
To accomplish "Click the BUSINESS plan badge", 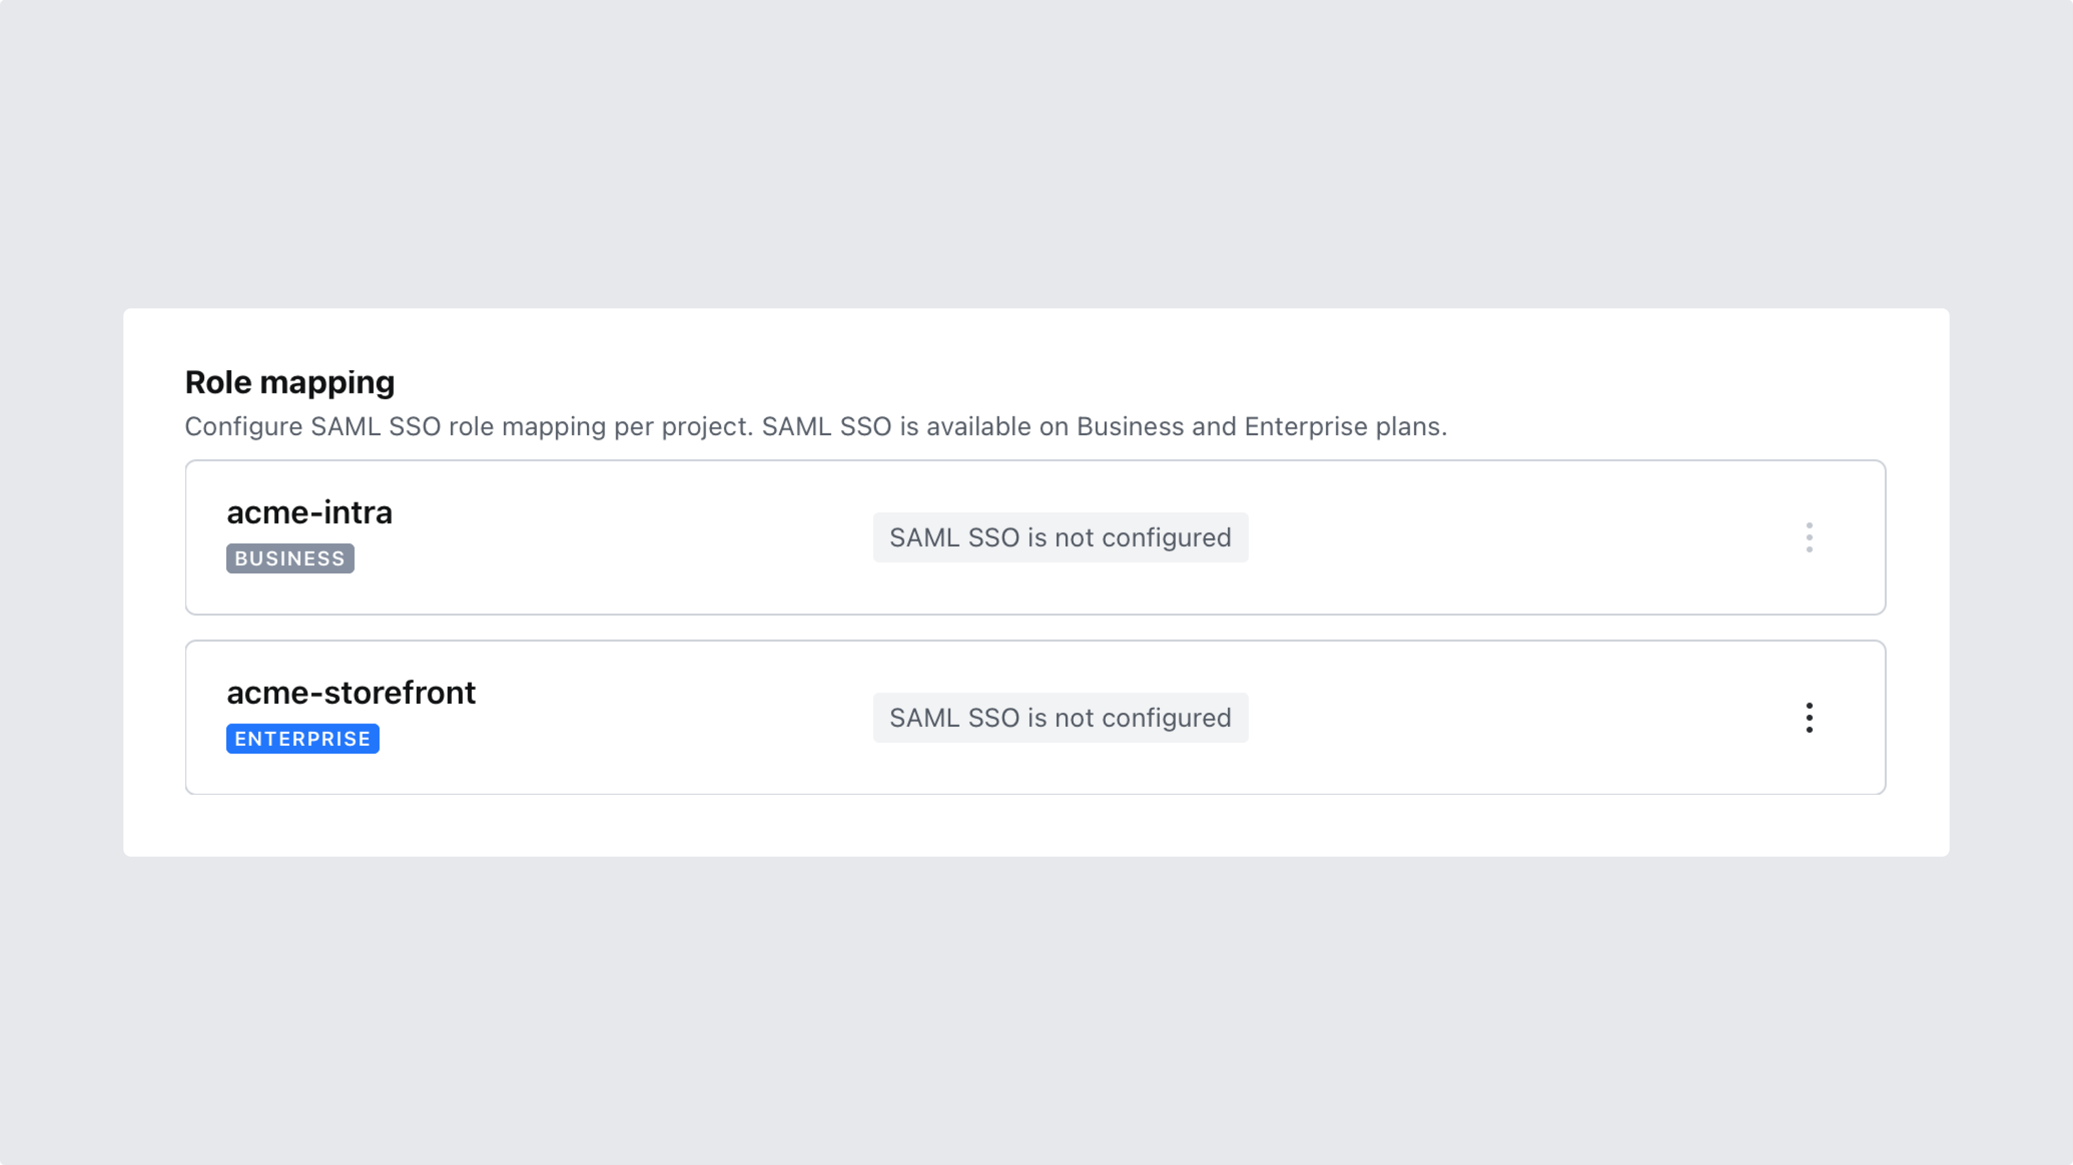I will [290, 558].
